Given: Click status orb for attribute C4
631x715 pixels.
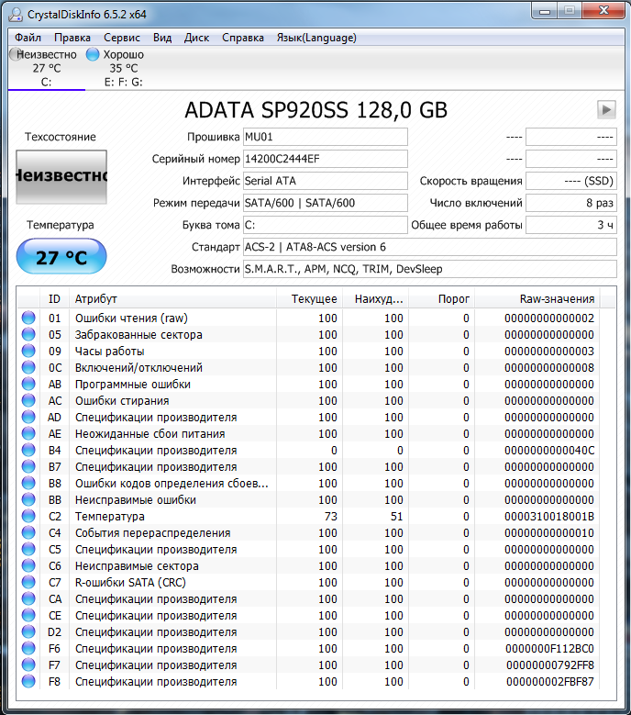Looking at the screenshot, I should [x=28, y=532].
